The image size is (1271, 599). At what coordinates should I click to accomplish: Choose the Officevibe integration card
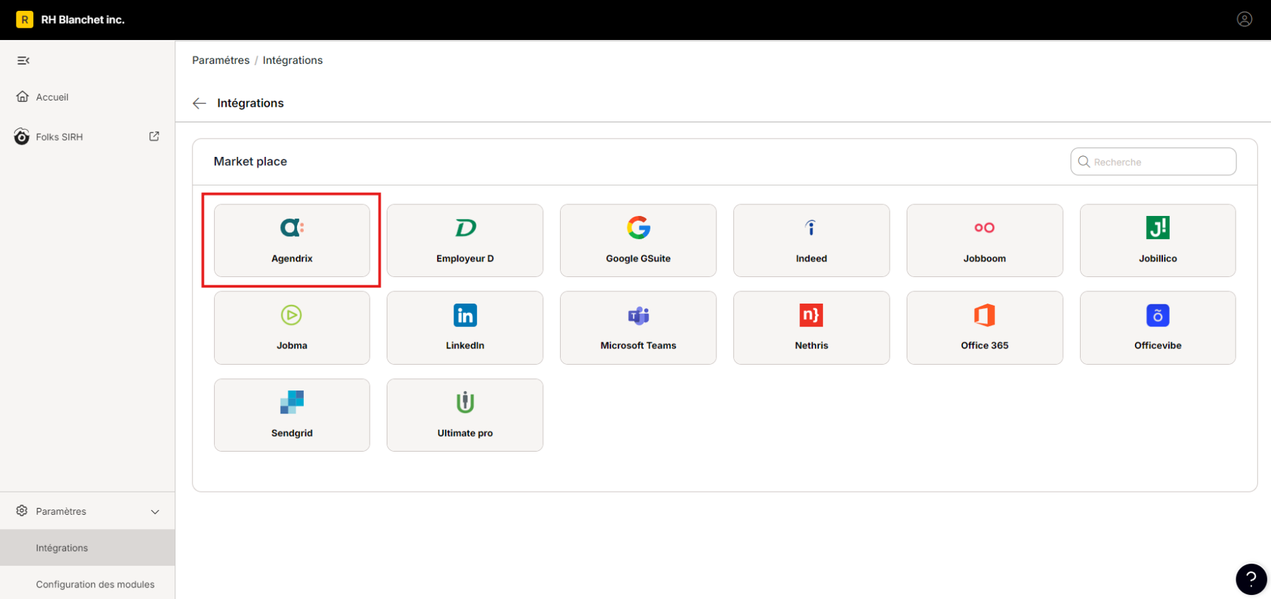(1157, 328)
